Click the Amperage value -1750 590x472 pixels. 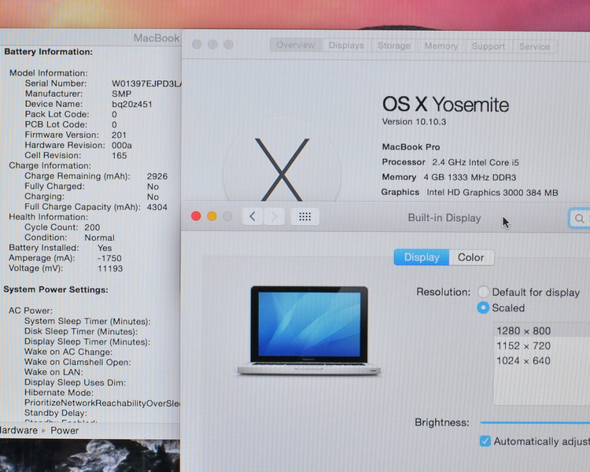pos(109,258)
